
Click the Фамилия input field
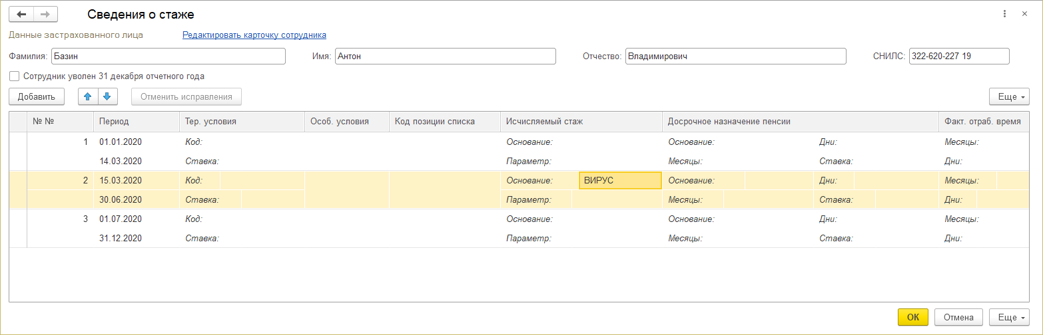tap(168, 56)
